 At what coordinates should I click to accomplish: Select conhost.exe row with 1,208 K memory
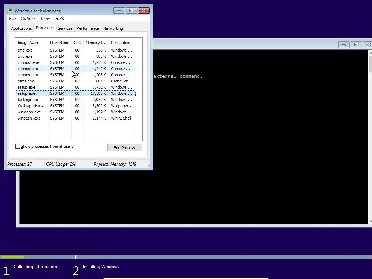(x=76, y=75)
